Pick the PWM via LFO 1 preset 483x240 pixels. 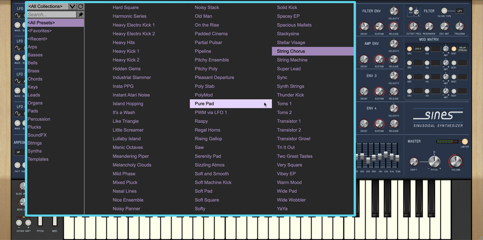[x=211, y=113]
